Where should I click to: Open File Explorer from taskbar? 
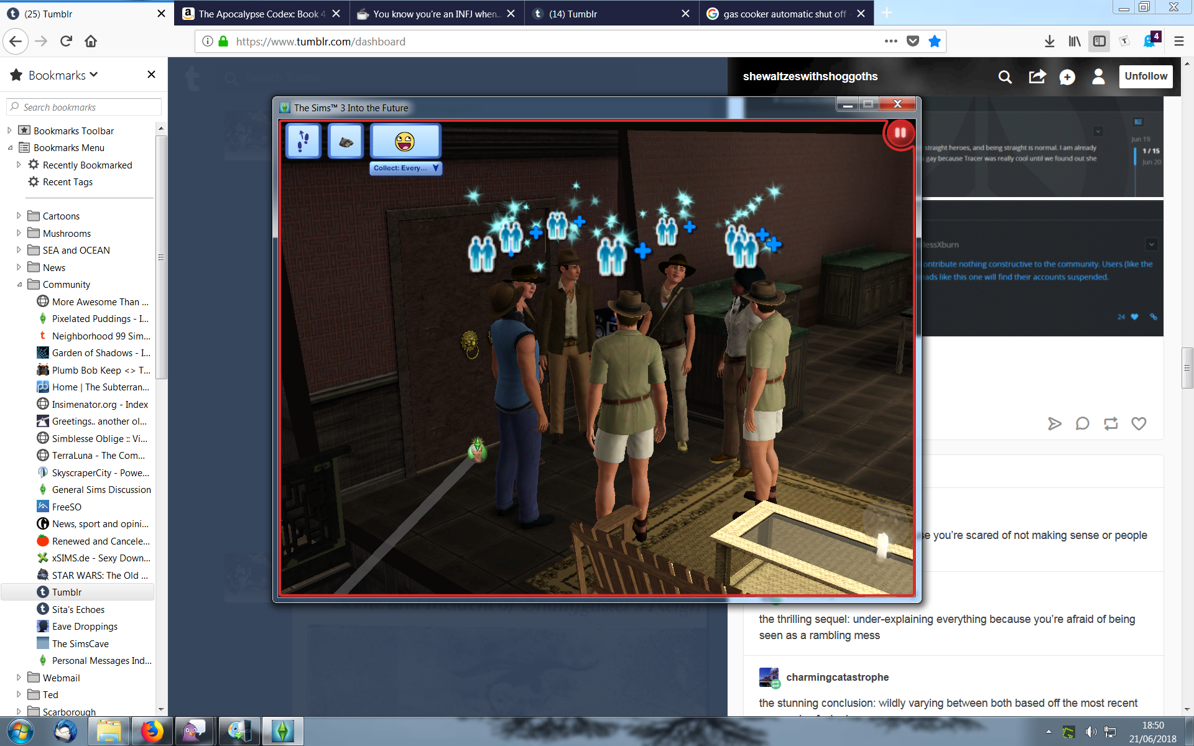click(x=109, y=731)
